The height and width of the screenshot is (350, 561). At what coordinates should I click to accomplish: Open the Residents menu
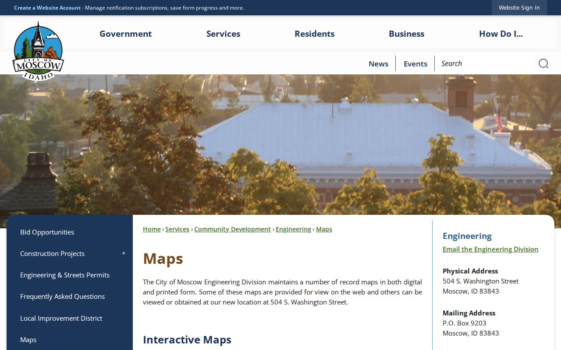point(314,34)
